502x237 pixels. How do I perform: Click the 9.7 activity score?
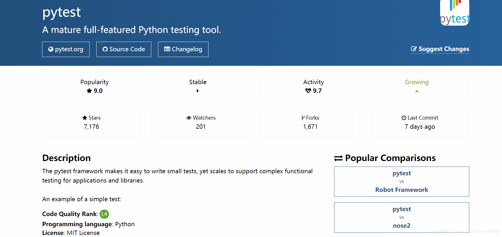click(x=317, y=91)
